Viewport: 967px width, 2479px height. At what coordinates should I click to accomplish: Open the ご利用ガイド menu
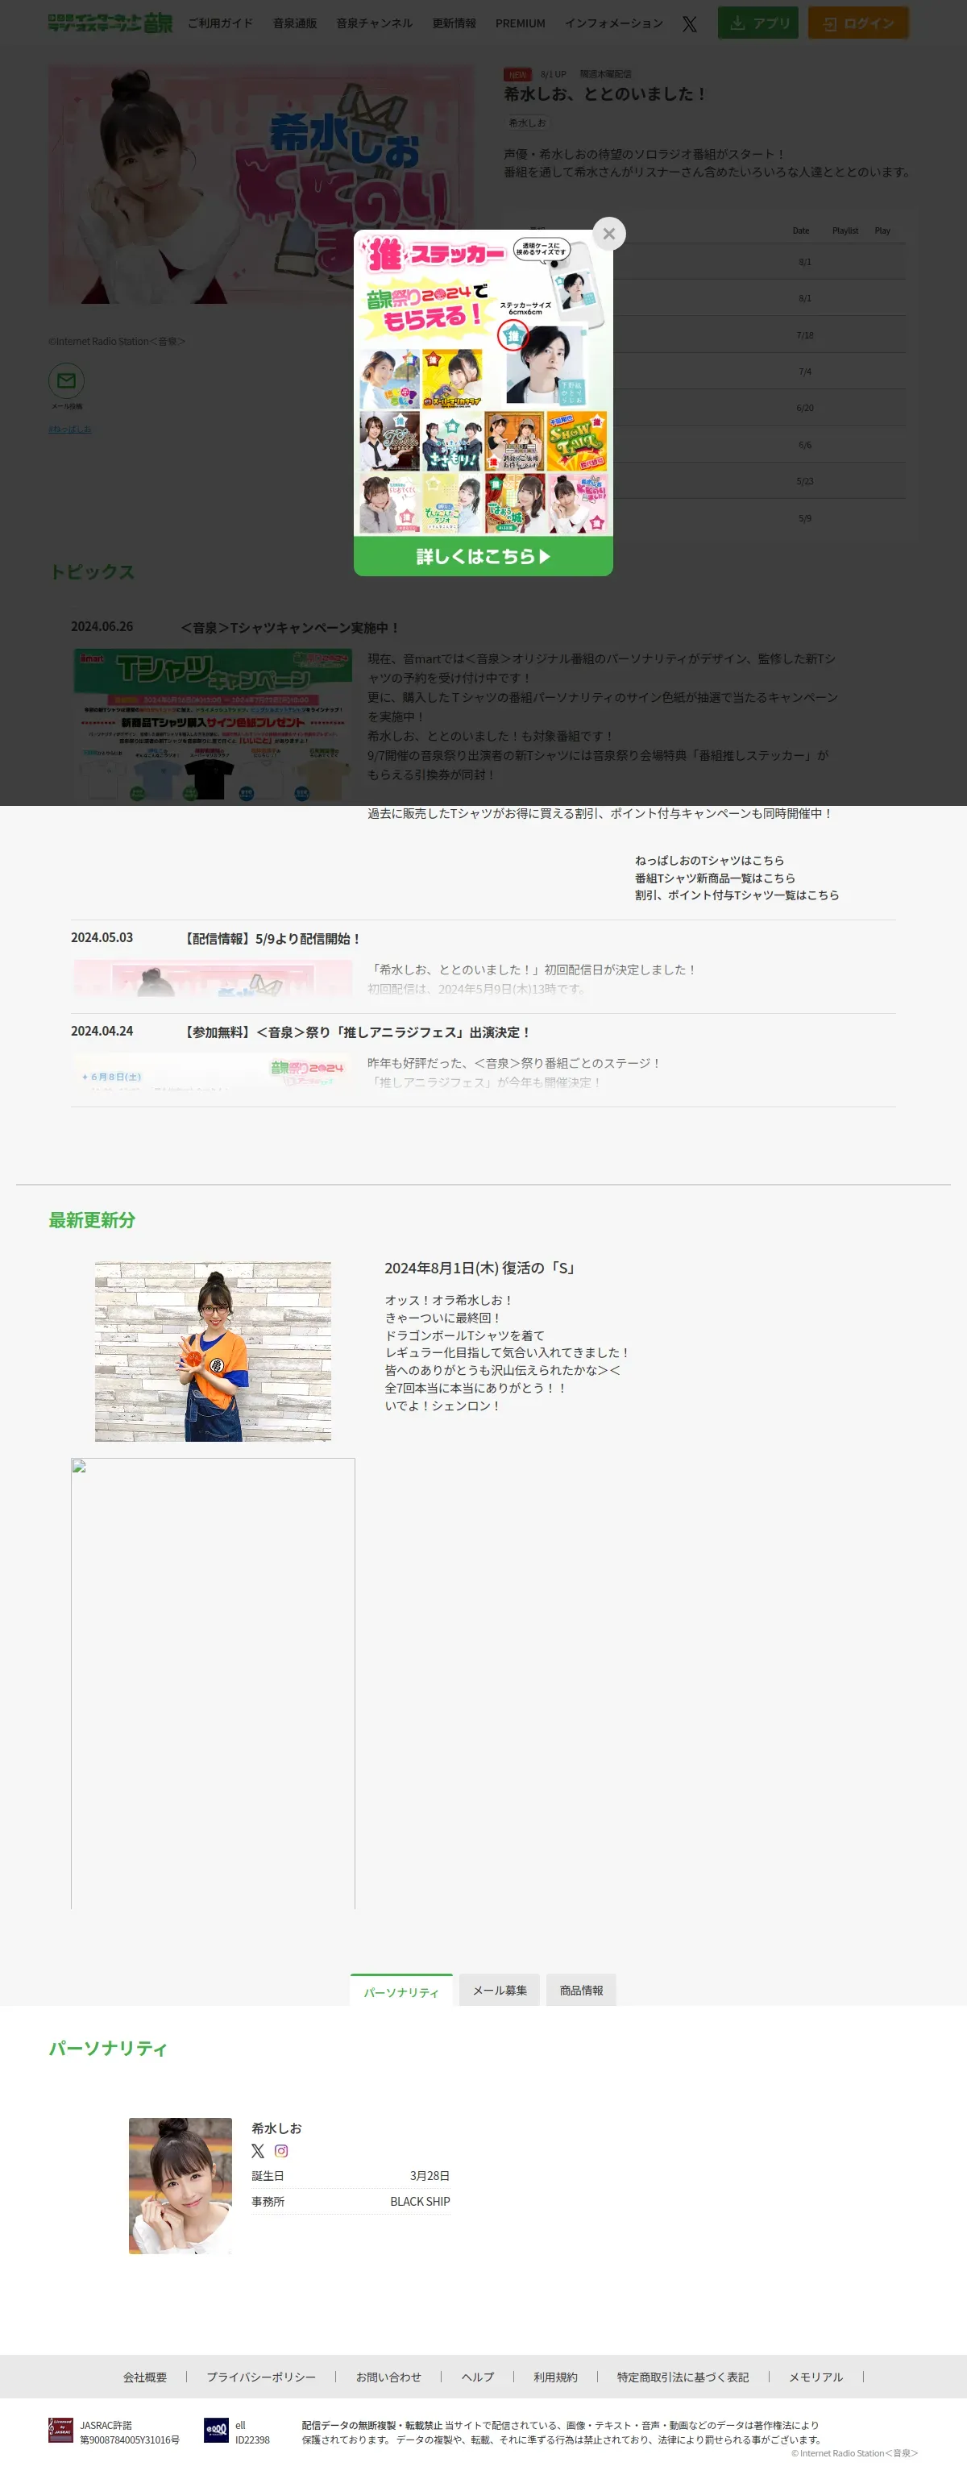[x=220, y=23]
